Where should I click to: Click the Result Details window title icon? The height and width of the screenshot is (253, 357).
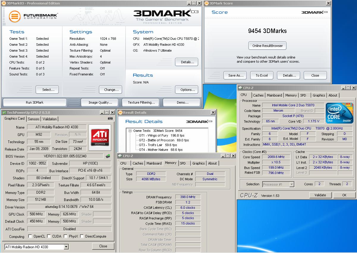click(120, 113)
